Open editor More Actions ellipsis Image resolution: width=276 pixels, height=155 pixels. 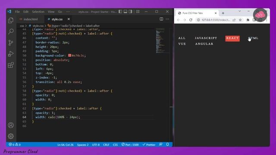point(167,19)
